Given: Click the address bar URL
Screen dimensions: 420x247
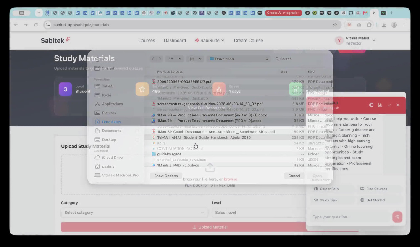Looking at the screenshot, I should tap(81, 25).
